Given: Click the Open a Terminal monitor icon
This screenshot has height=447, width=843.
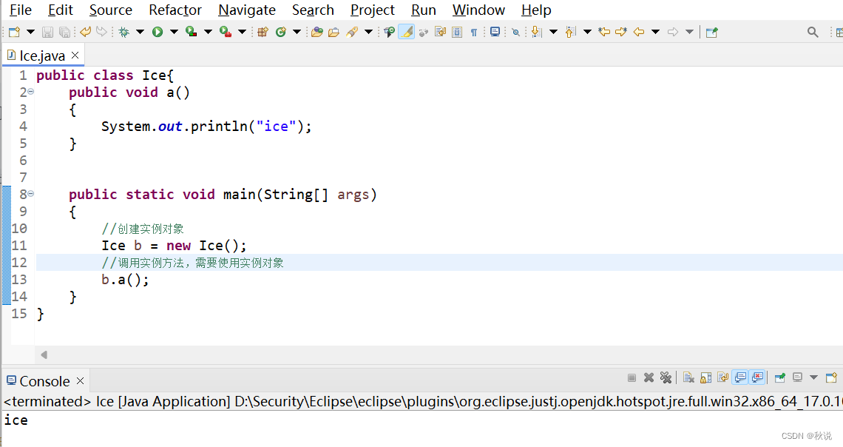Looking at the screenshot, I should pos(495,33).
